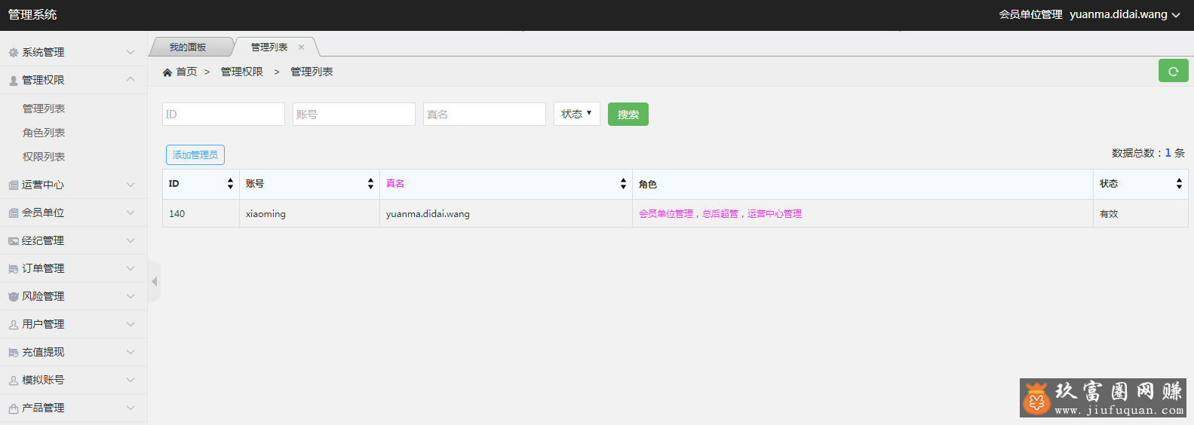The width and height of the screenshot is (1194, 425).
Task: Click the 管理权限 breadcrumb link
Action: (x=242, y=72)
